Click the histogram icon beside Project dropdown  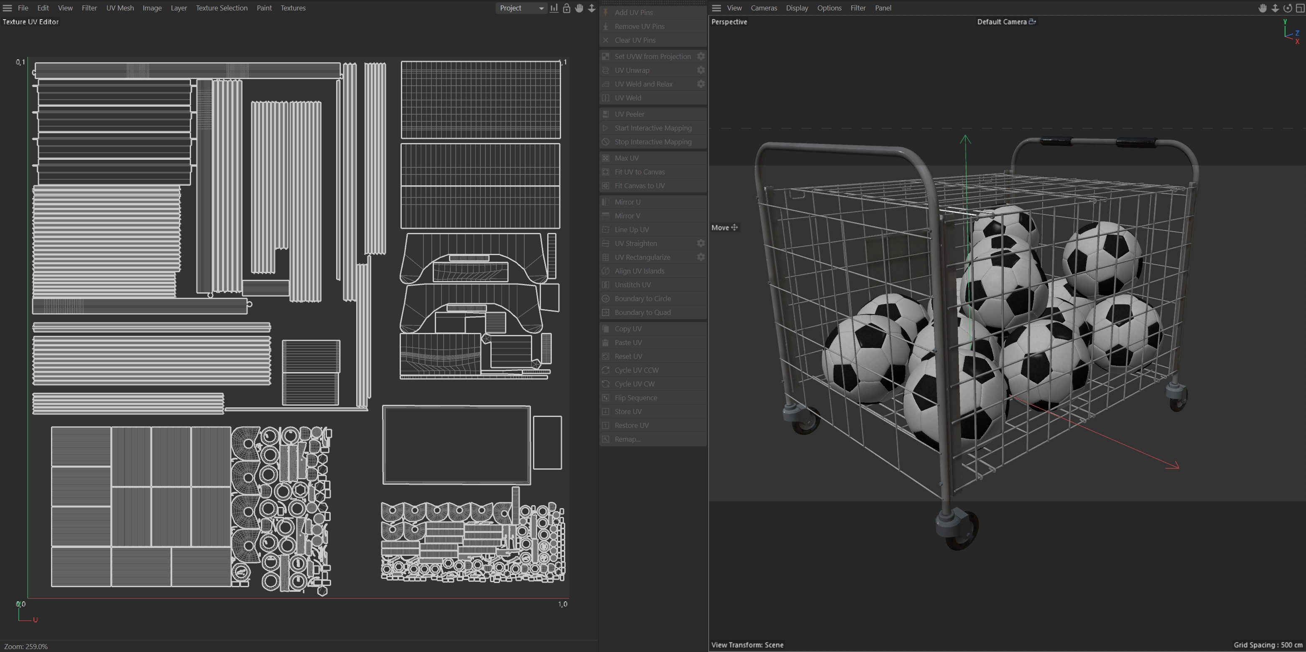coord(554,8)
